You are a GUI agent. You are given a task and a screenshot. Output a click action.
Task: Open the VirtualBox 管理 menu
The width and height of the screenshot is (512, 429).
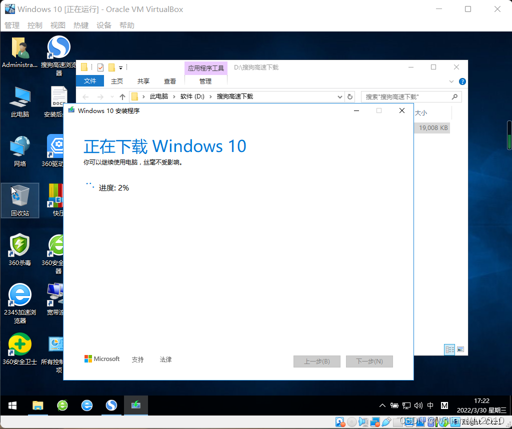12,25
